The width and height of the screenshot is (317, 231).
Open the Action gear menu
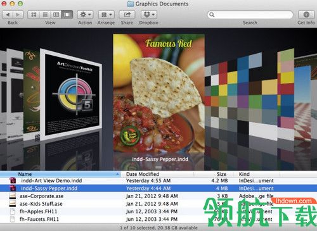[85, 15]
